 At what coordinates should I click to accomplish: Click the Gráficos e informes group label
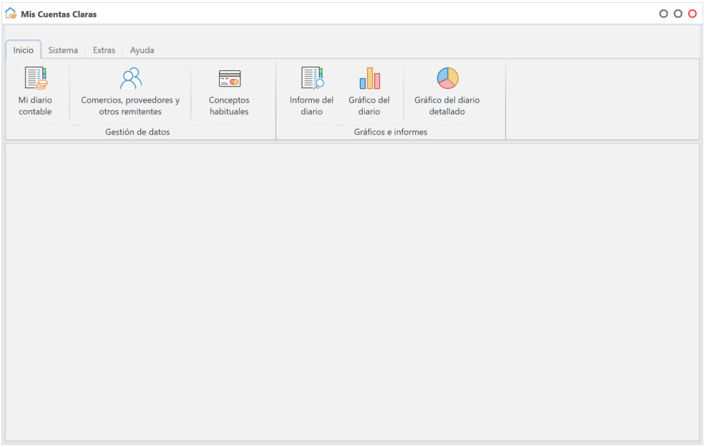click(390, 131)
